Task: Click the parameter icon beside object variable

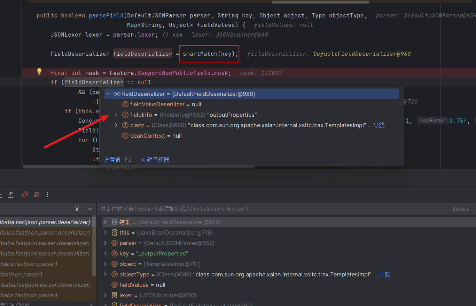Action: 114,264
